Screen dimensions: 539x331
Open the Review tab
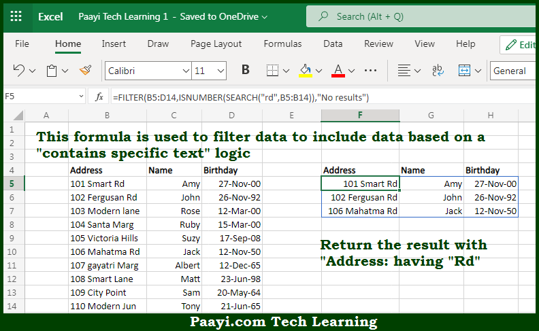(x=378, y=43)
